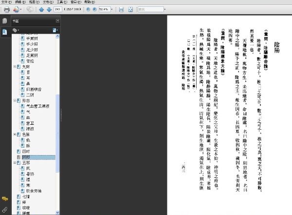Click the fit full page icon
This screenshot has height=215, width=292.
click(x=130, y=9)
